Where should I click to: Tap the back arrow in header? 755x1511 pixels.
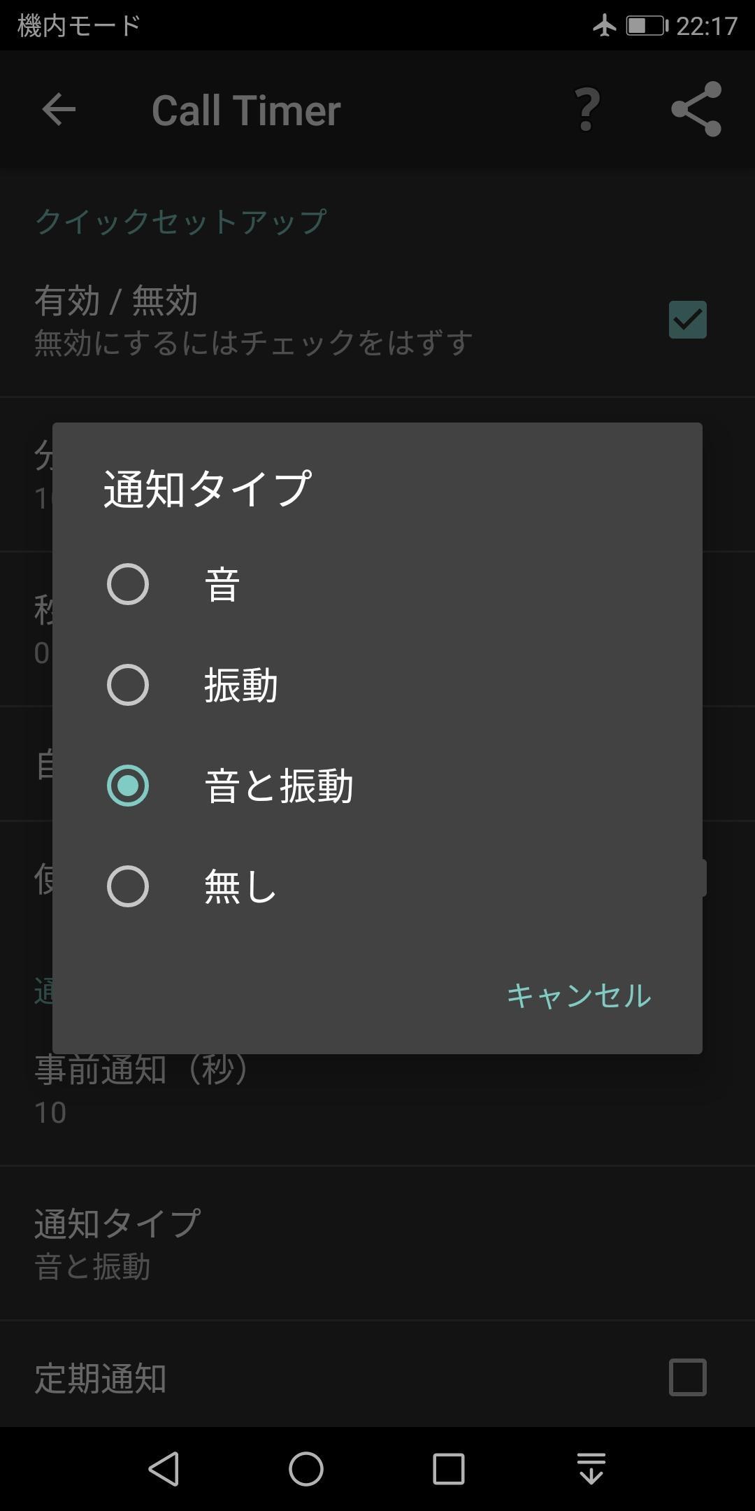(59, 110)
